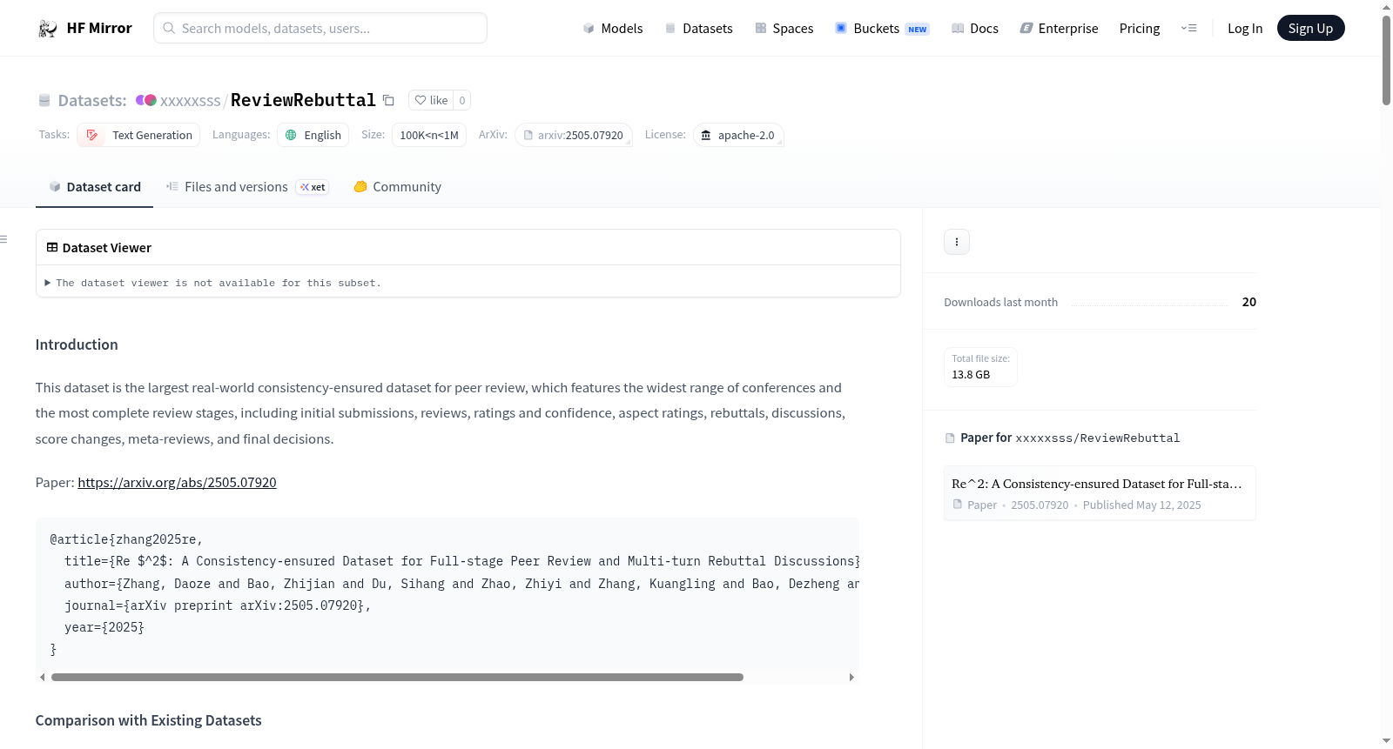Click the HF Mirror logo icon
1393x749 pixels.
48,29
